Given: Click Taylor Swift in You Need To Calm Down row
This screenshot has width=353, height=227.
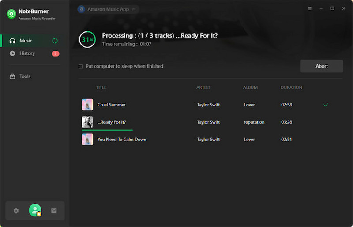Looking at the screenshot, I should coord(208,139).
